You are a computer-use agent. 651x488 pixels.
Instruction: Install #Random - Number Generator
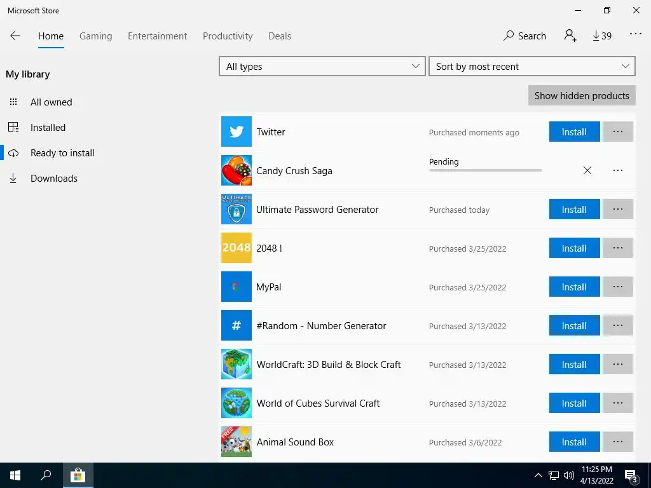point(574,325)
